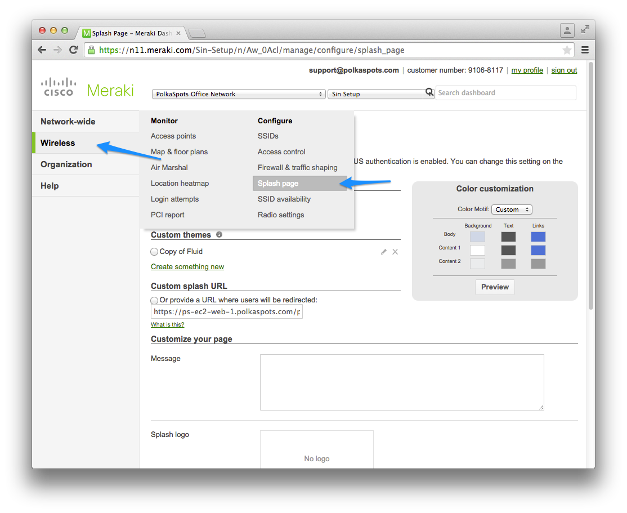627x513 pixels.
Task: Pick the Body background color swatch
Action: (x=477, y=237)
